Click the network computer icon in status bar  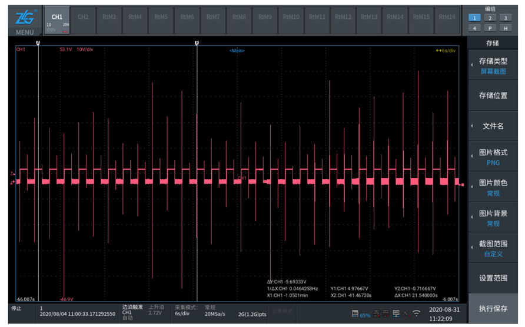tap(396, 313)
